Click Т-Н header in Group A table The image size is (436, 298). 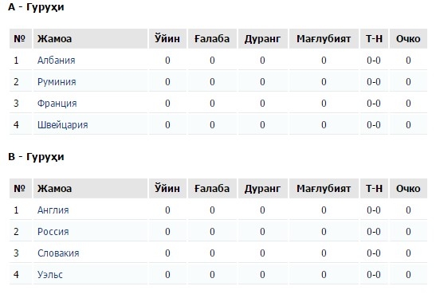(x=374, y=38)
